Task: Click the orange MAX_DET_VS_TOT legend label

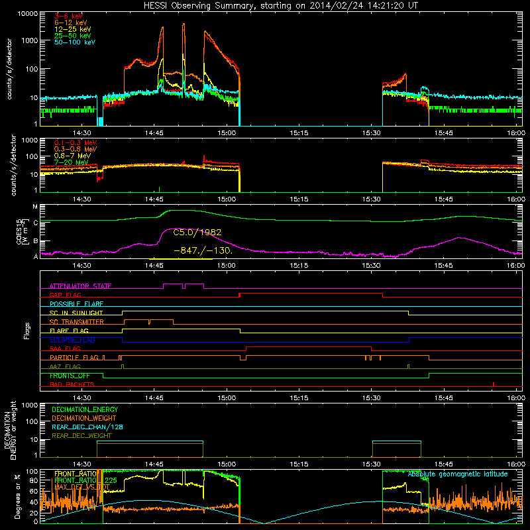Action: point(82,488)
